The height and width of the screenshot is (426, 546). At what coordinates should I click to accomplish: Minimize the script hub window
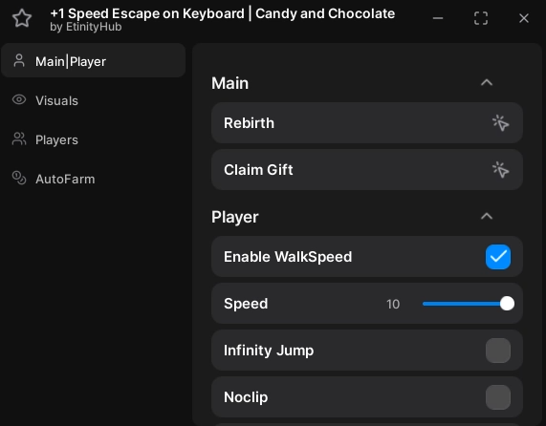[x=438, y=18]
